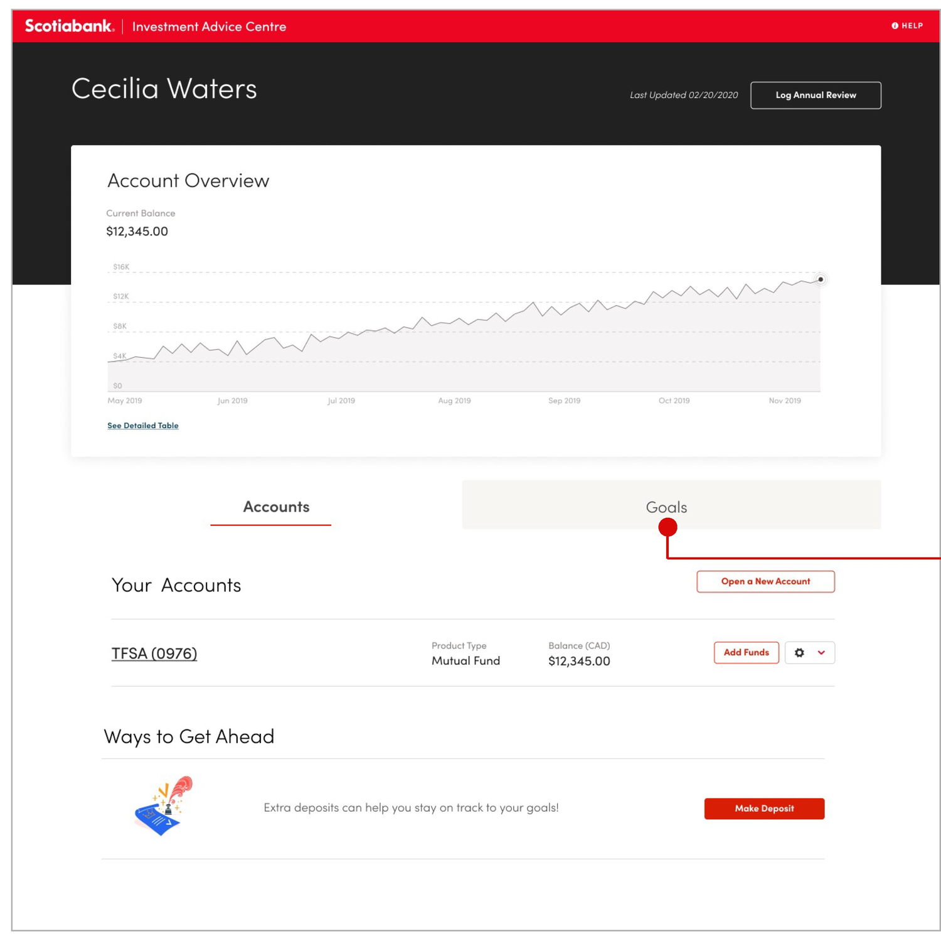Click the $4K chart axis label
941x941 pixels.
120,356
